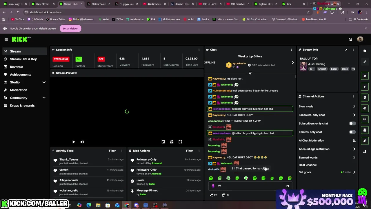Toggle Emotes-only chat switch

coord(352,132)
